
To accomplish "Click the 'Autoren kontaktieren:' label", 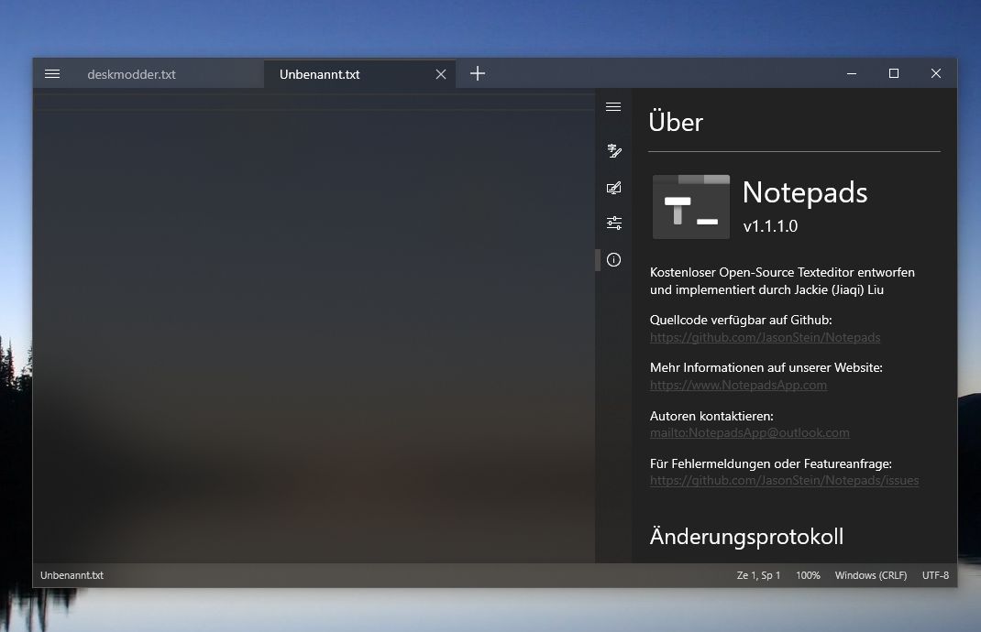I will pos(711,416).
